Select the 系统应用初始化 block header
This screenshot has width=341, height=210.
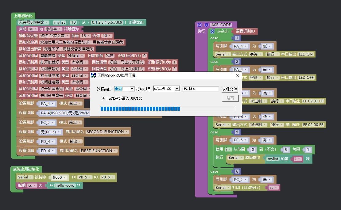point(26,169)
